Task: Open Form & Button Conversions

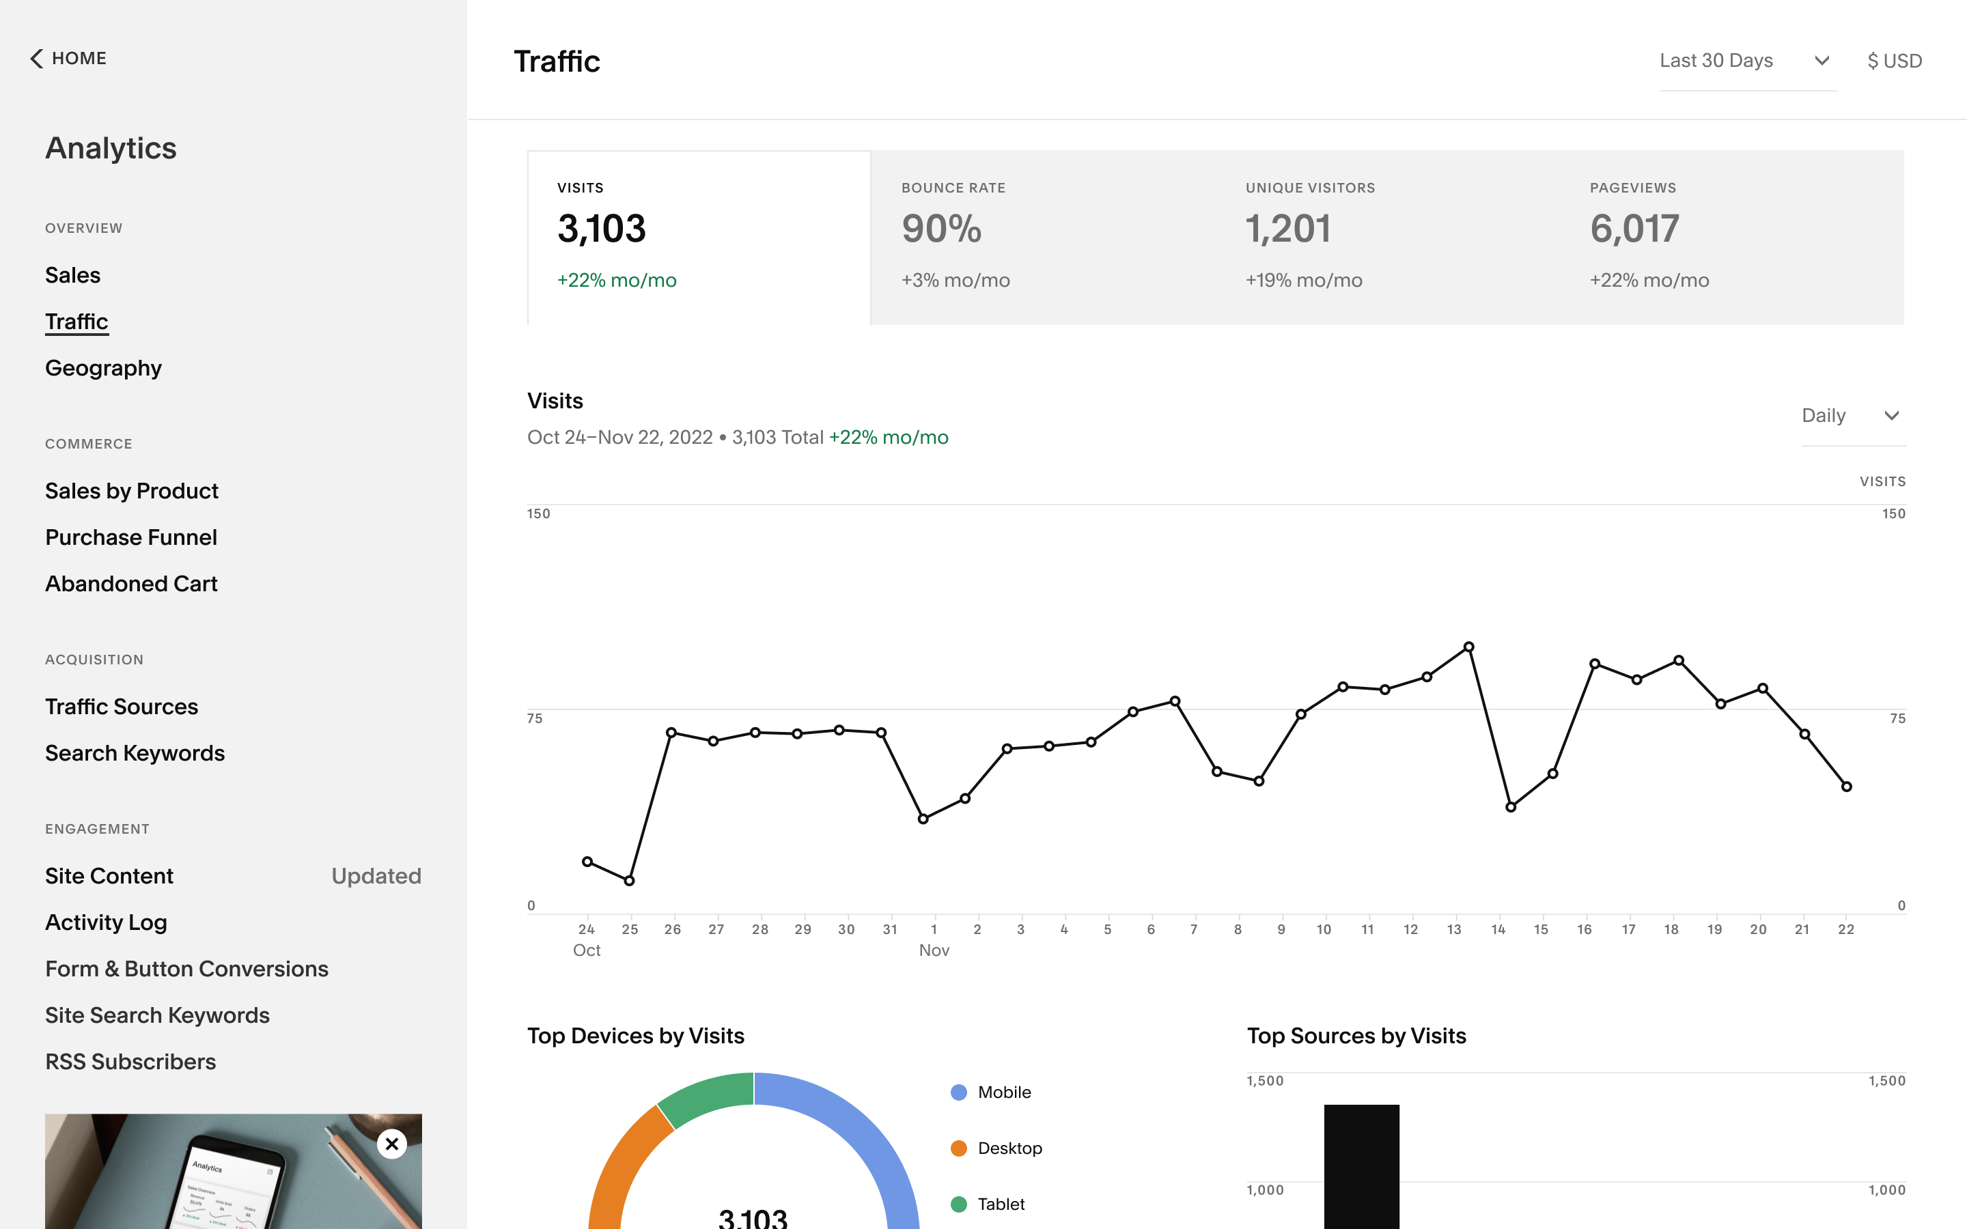Action: point(186,969)
